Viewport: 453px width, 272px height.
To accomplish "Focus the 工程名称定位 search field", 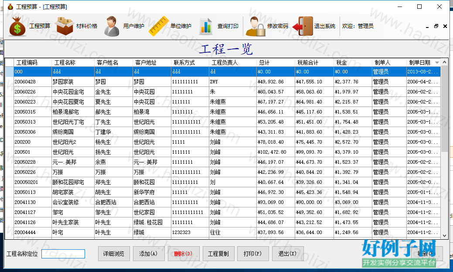I will pos(63,254).
